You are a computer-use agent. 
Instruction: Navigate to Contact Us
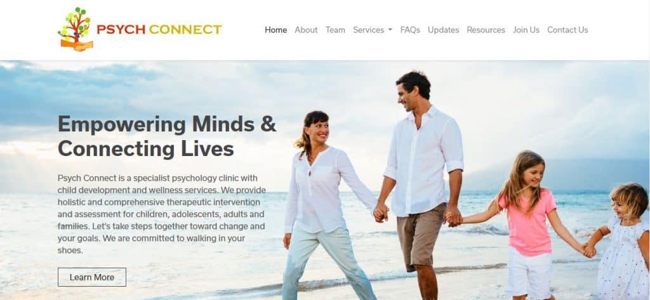coord(567,30)
